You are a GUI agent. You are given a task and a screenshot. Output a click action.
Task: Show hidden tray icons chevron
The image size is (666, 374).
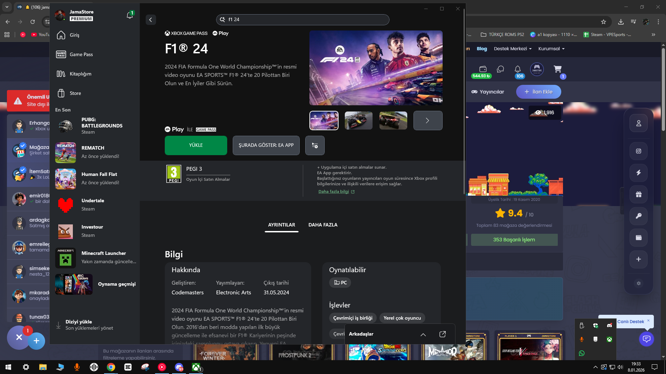click(x=596, y=367)
